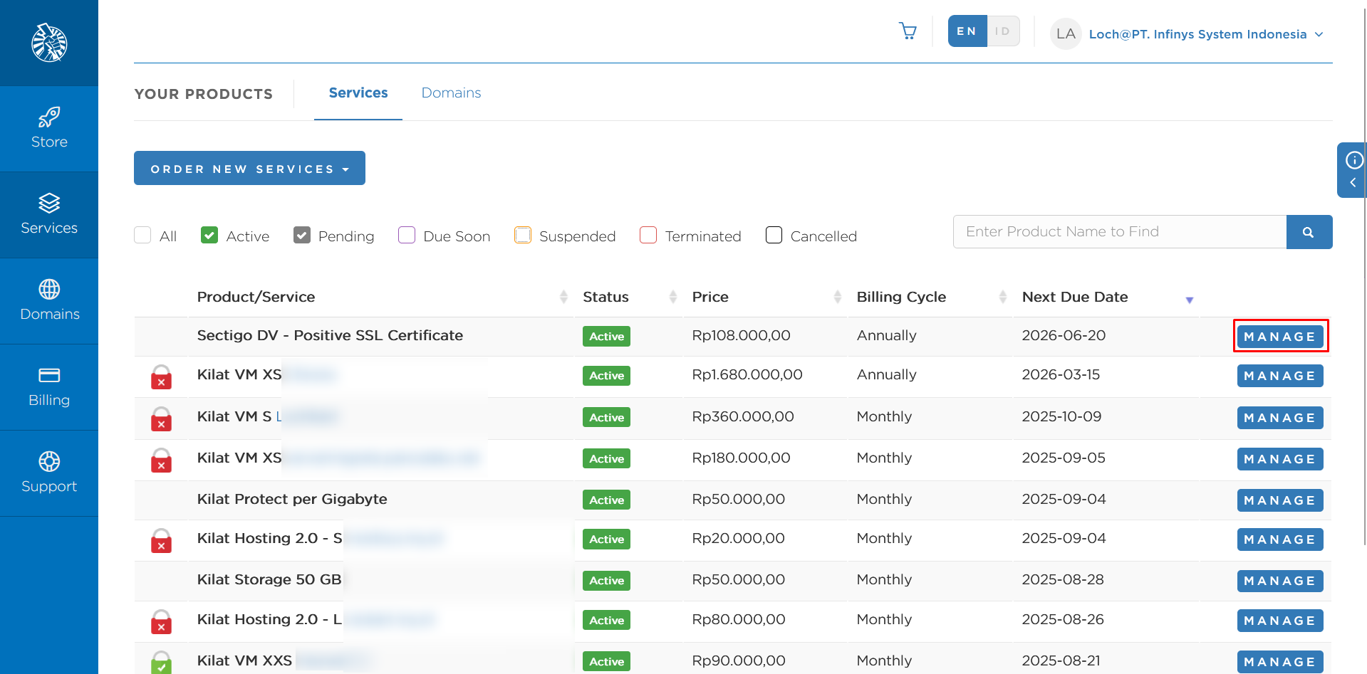Expand the Order New Services dropdown
Image resolution: width=1367 pixels, height=674 pixels.
(x=249, y=168)
